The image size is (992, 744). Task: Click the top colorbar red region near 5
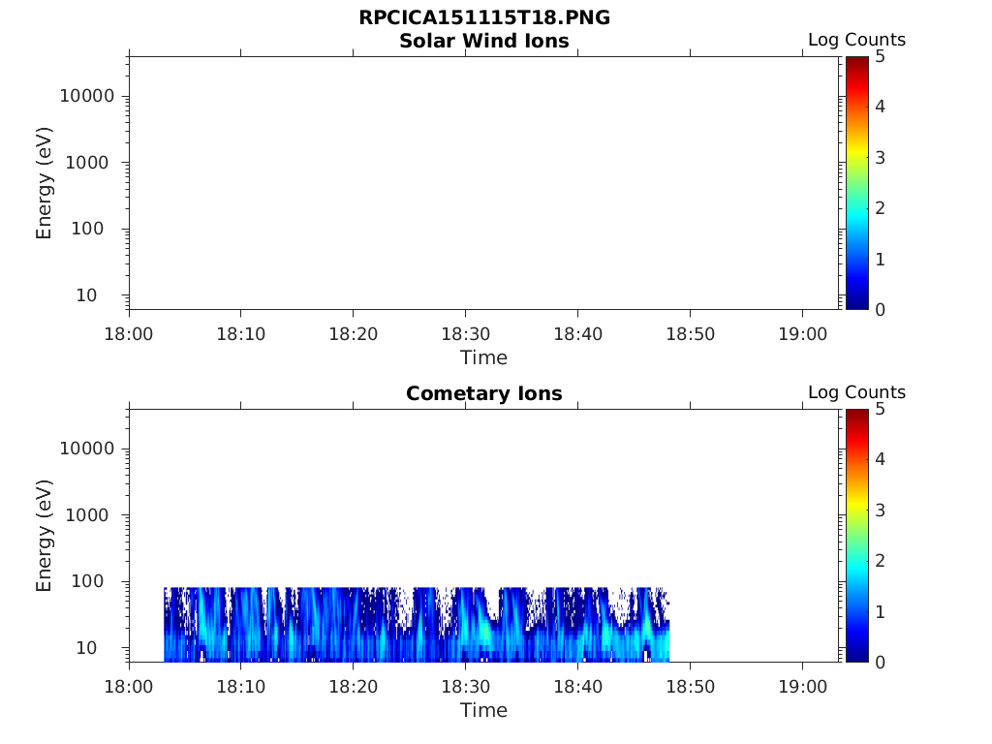(x=856, y=62)
